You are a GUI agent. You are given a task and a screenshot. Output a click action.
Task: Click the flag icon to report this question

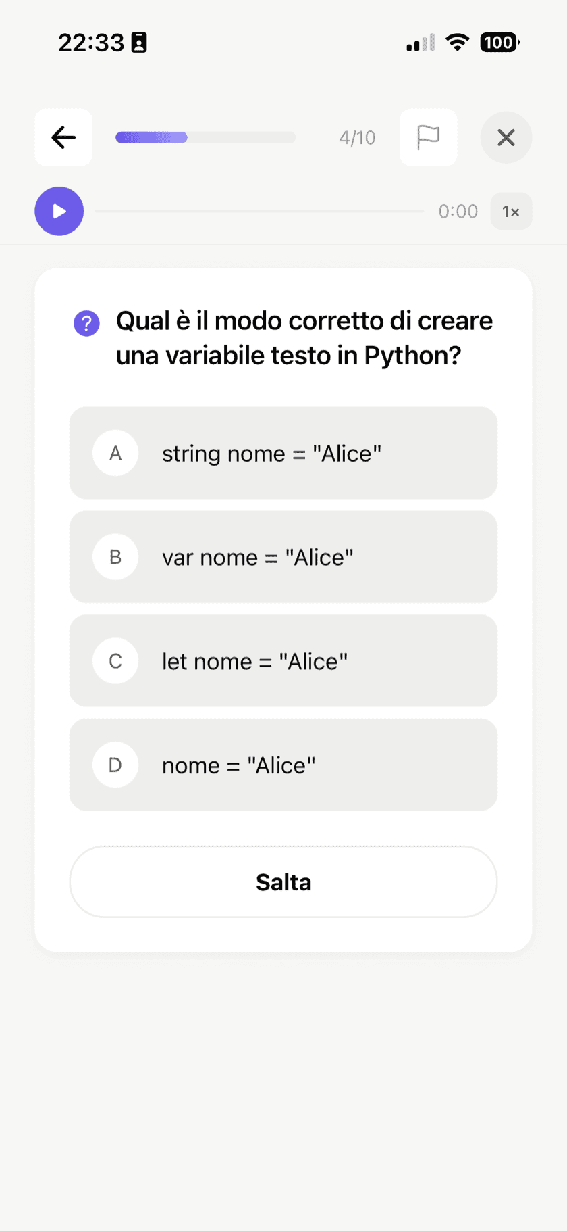(428, 137)
